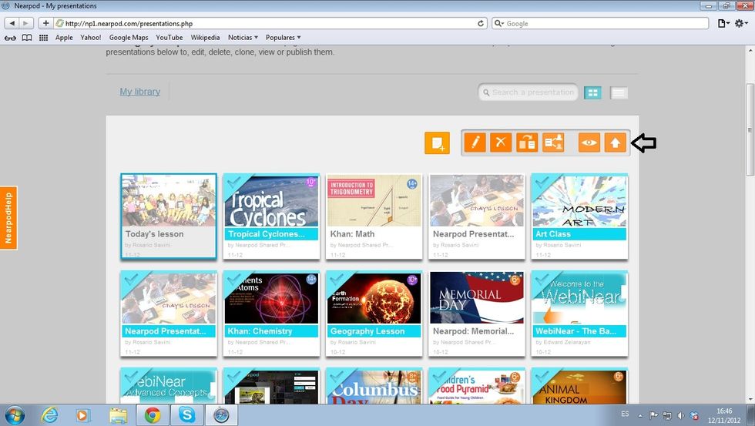Open the Windows Start menu
This screenshot has width=755, height=426.
[15, 415]
